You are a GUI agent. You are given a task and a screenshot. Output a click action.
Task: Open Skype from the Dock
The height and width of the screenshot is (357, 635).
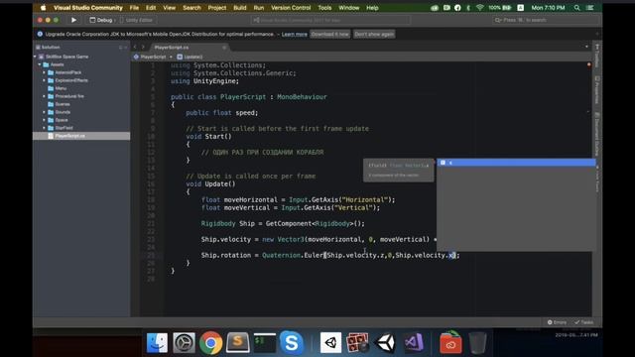(291, 343)
